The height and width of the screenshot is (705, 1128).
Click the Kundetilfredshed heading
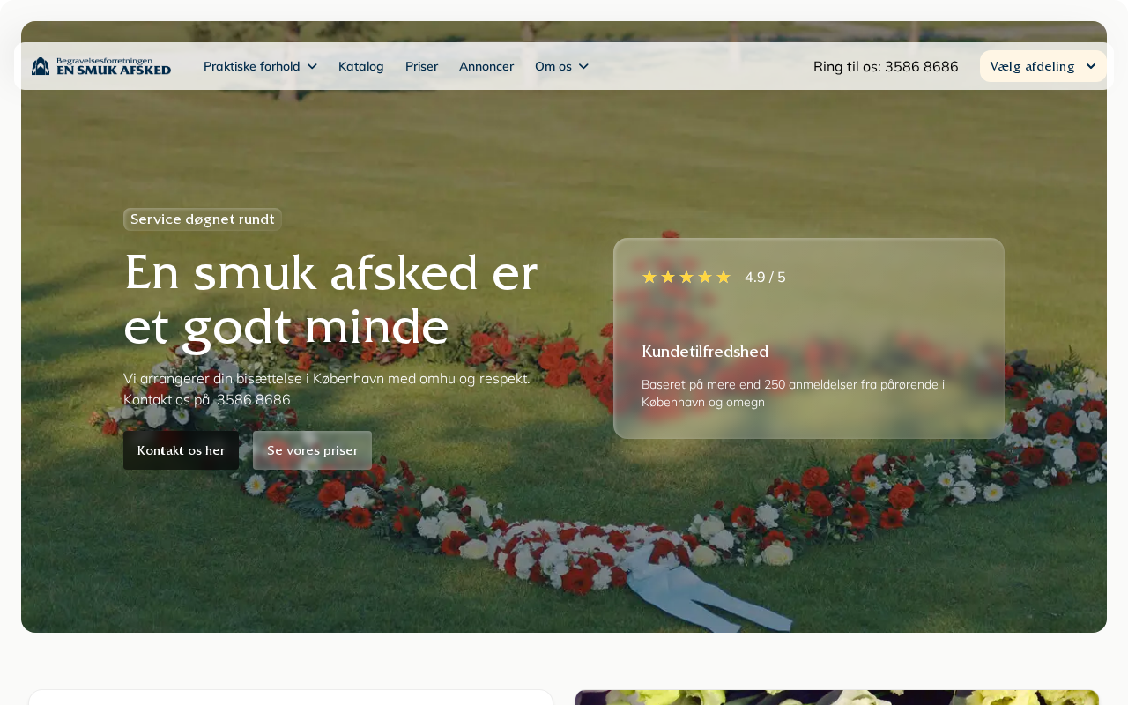705,352
